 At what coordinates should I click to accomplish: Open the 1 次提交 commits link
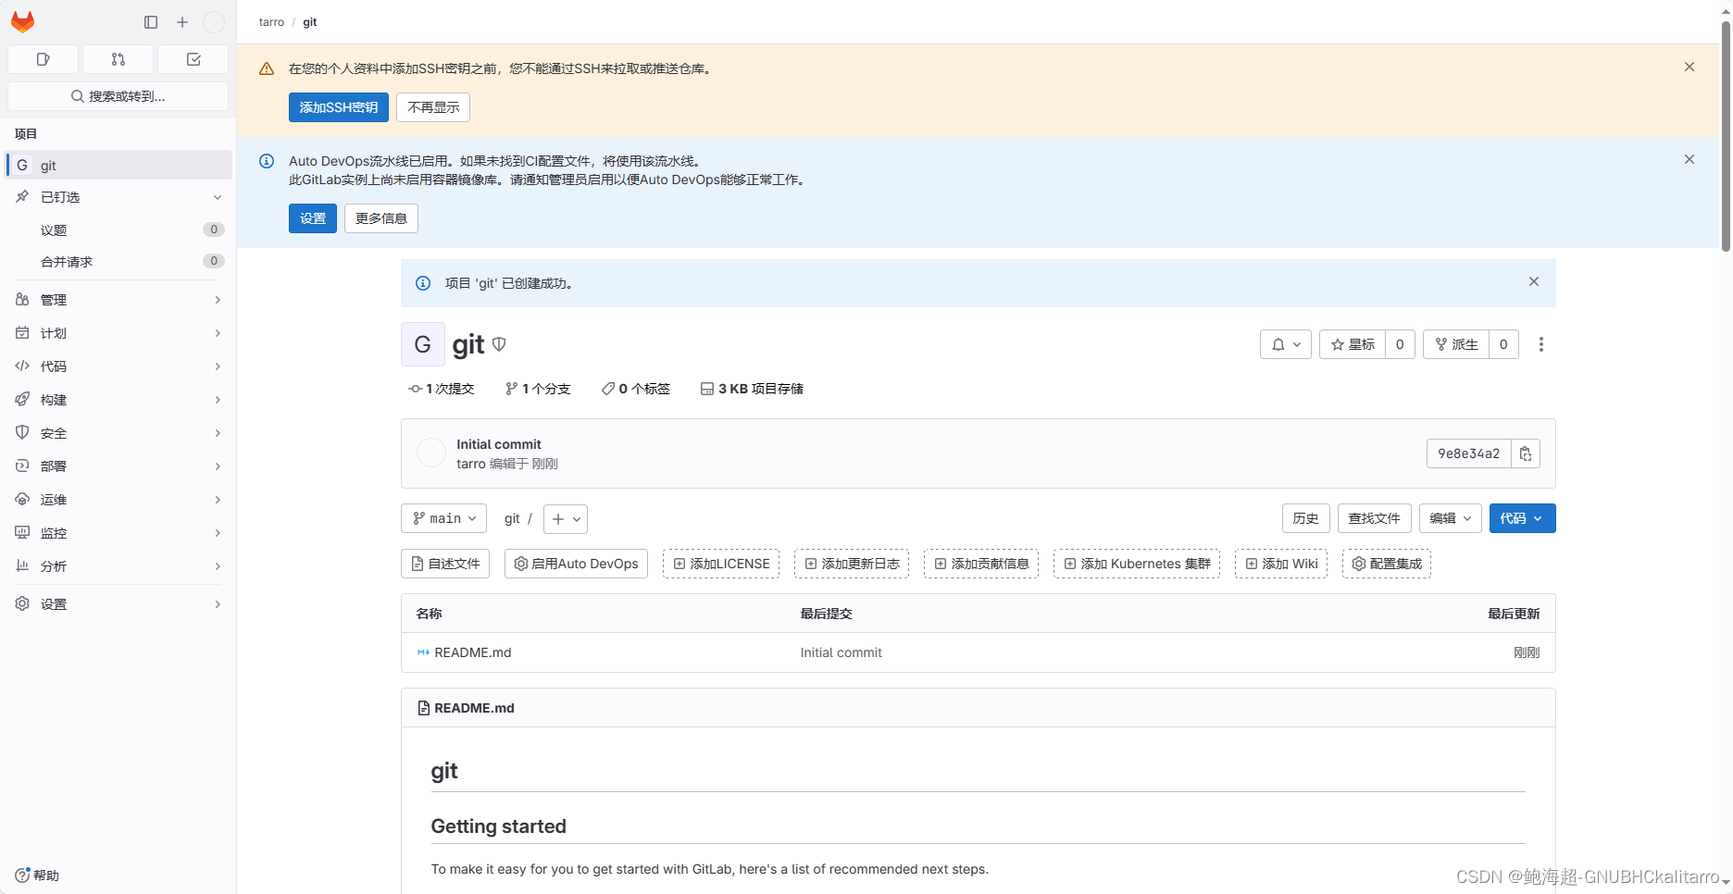(x=442, y=389)
